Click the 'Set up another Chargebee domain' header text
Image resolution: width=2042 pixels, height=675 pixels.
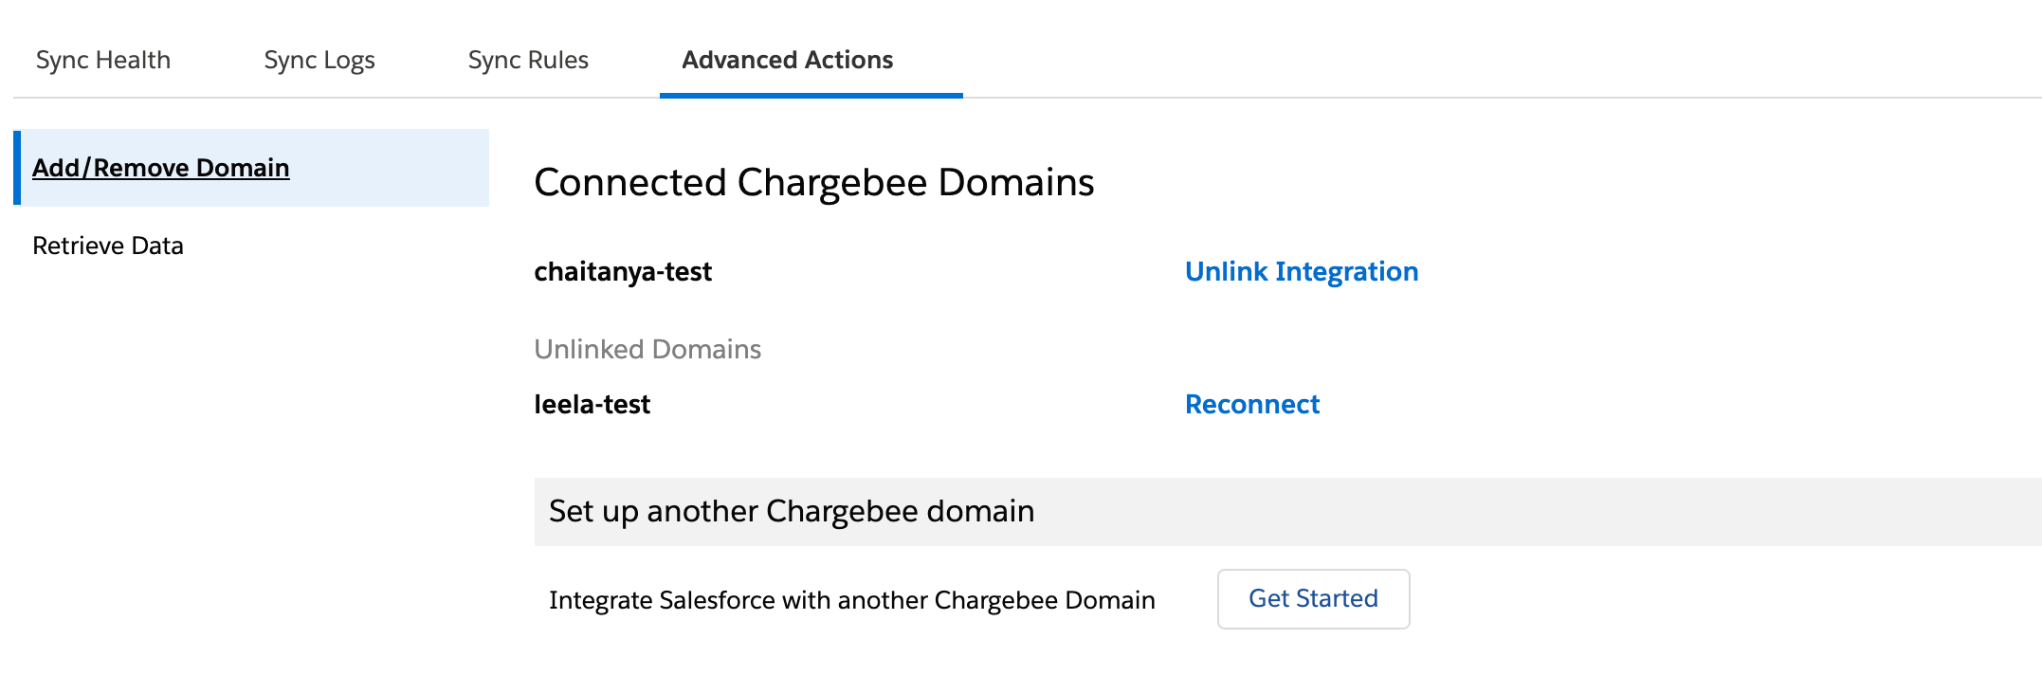pos(792,511)
